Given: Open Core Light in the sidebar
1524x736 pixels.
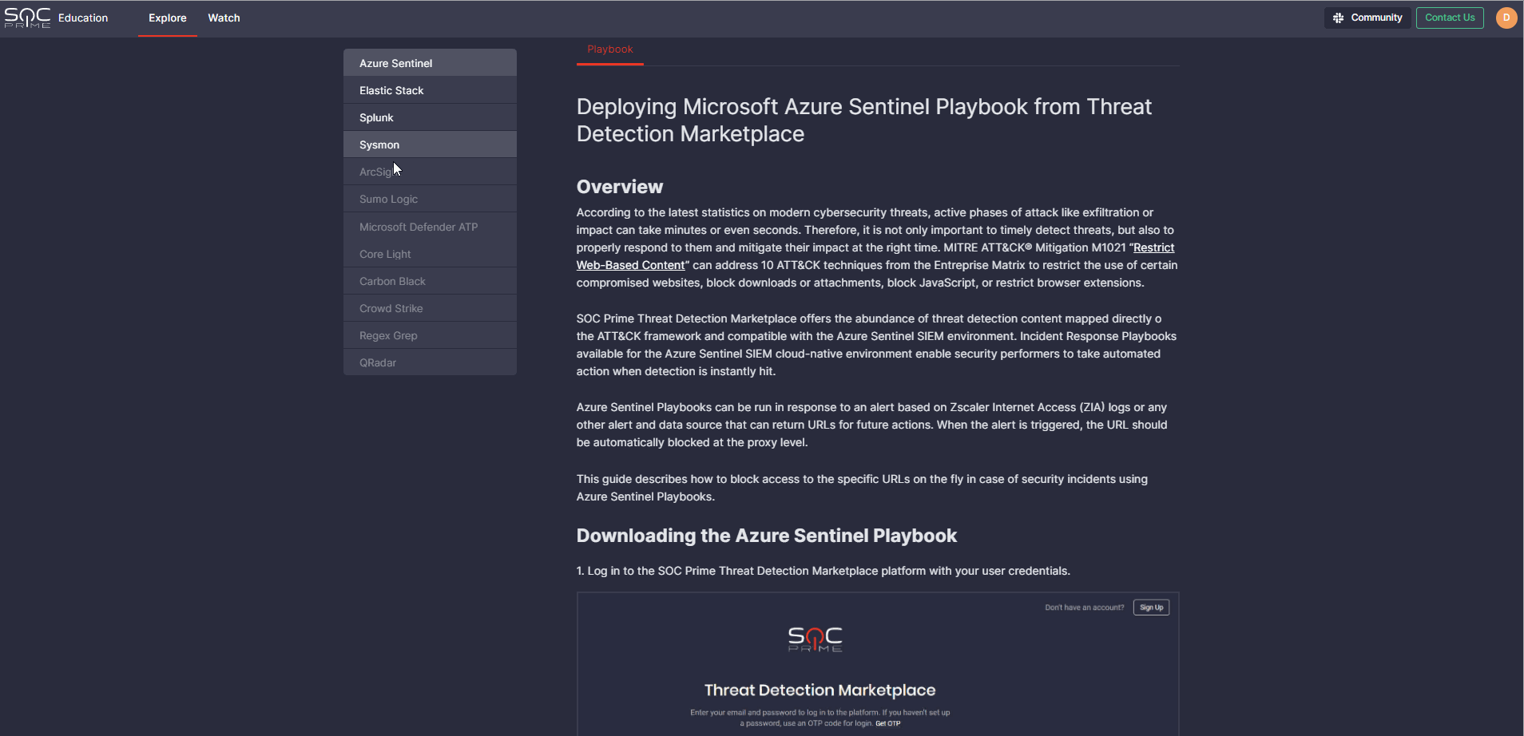Looking at the screenshot, I should (x=430, y=254).
